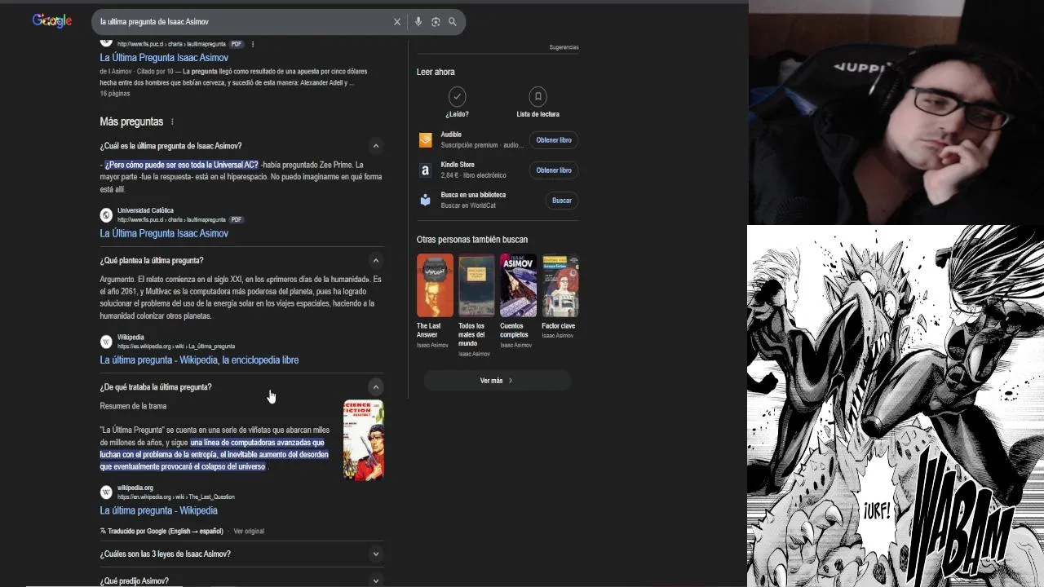The image size is (1044, 587).
Task: Click Ver más under related books
Action: [497, 381]
